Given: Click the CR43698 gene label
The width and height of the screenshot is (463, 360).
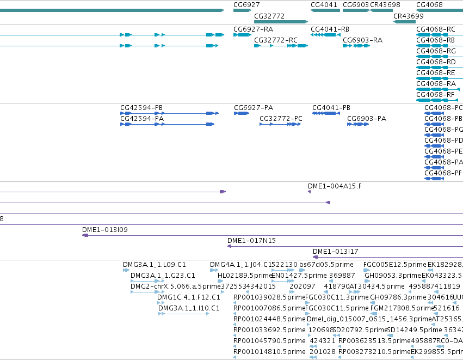Looking at the screenshot, I should click(x=385, y=5).
